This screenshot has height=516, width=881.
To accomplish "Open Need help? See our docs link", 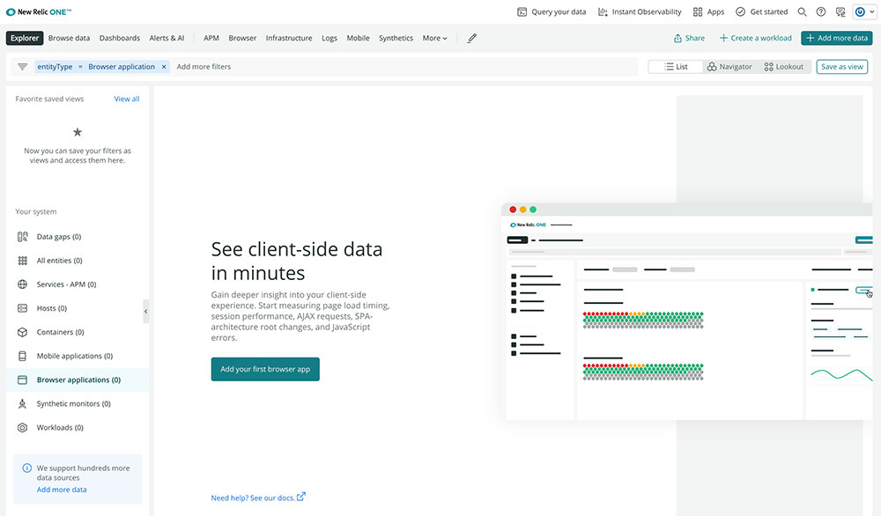I will pos(258,498).
